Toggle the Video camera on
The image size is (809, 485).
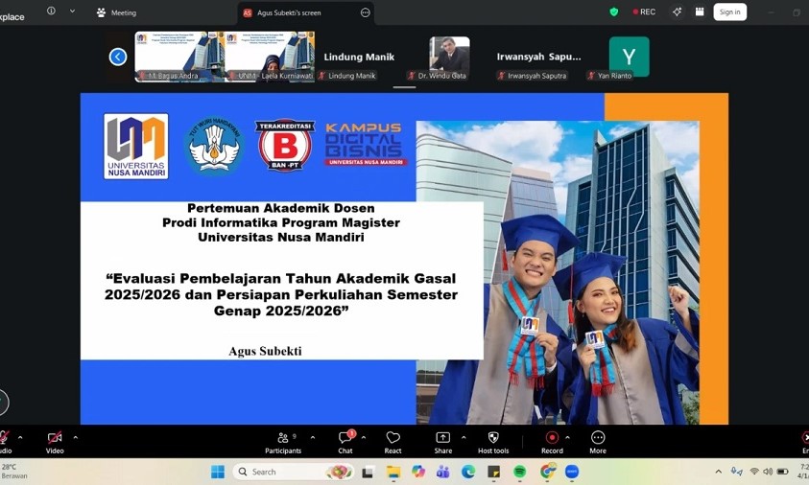click(55, 441)
